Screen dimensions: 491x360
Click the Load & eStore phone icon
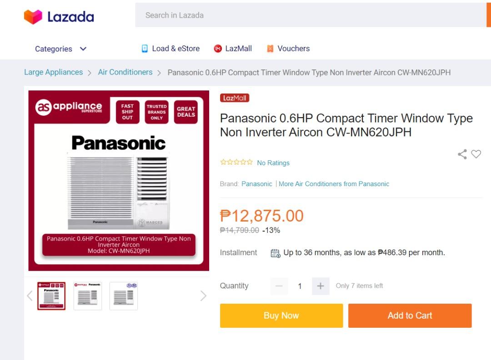click(x=145, y=49)
